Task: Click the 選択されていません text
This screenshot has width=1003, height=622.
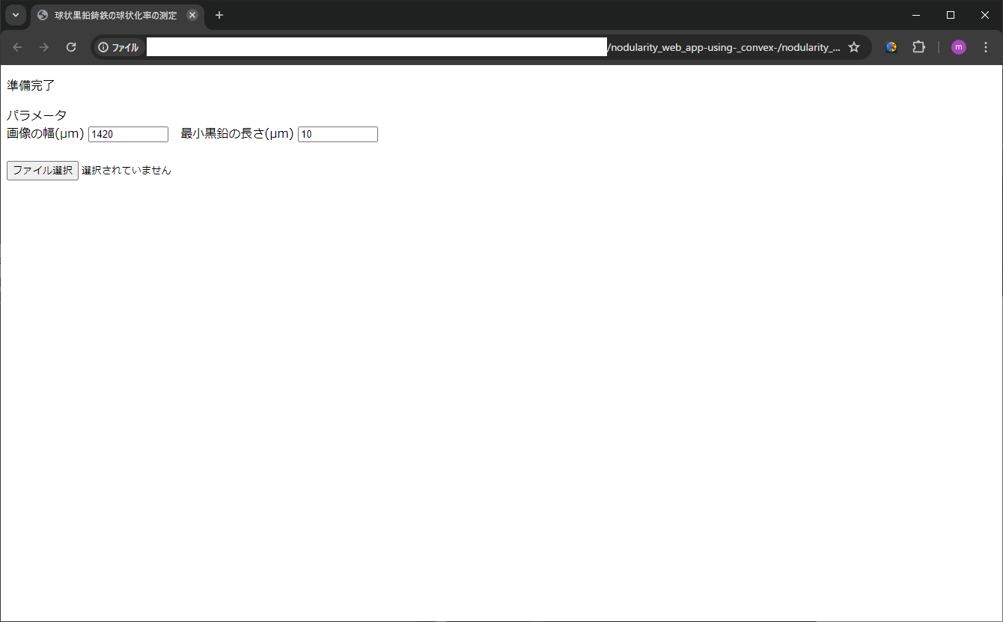Action: pos(126,171)
